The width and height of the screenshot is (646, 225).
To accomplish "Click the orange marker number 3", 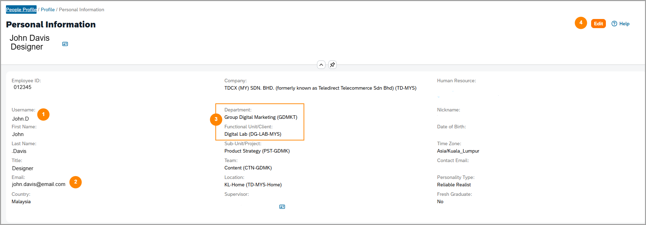I will [x=216, y=120].
